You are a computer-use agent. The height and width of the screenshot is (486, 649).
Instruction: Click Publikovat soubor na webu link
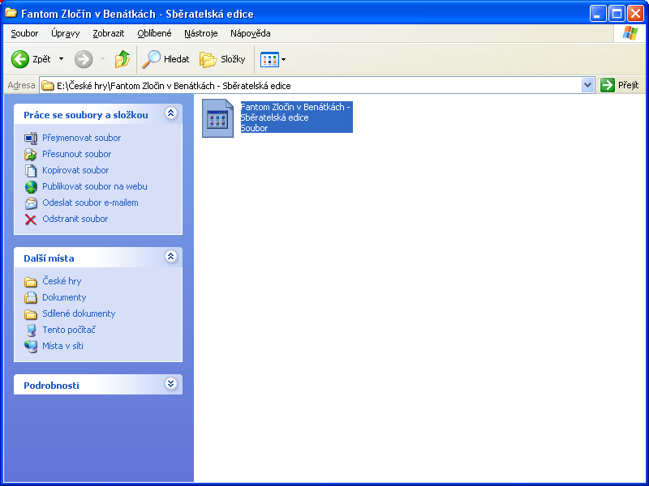point(95,186)
